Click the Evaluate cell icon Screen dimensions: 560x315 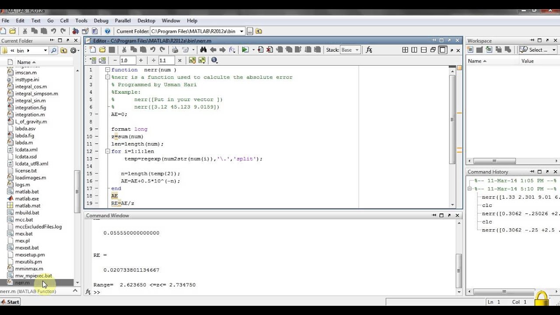93,60
